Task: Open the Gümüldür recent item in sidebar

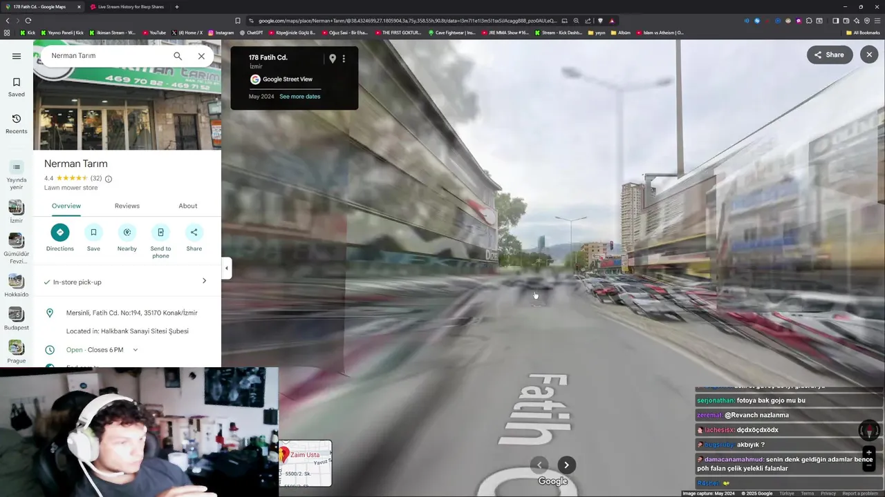Action: click(x=16, y=249)
